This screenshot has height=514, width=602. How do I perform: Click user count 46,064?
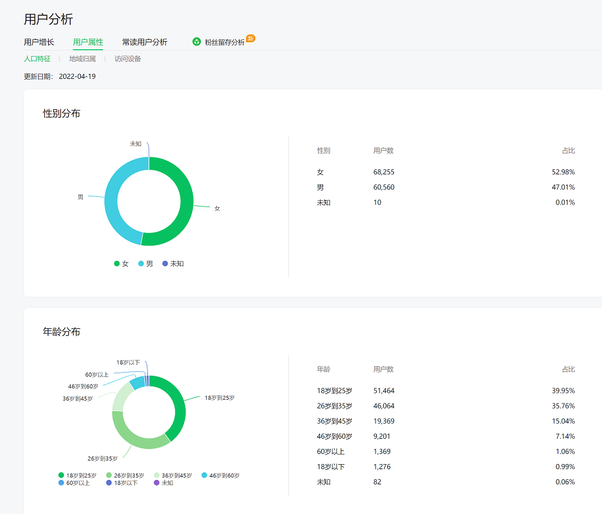tap(384, 406)
